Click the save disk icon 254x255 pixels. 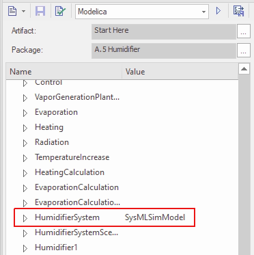coord(40,11)
